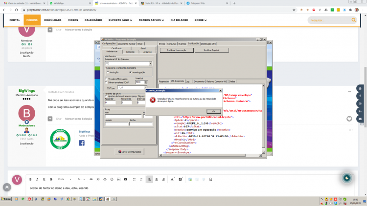
Task: Apply italic formatting in the reply editor
Action: coord(37,179)
